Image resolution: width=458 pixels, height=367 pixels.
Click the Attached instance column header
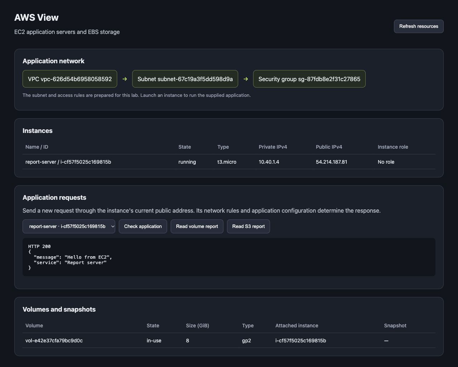tap(297, 326)
